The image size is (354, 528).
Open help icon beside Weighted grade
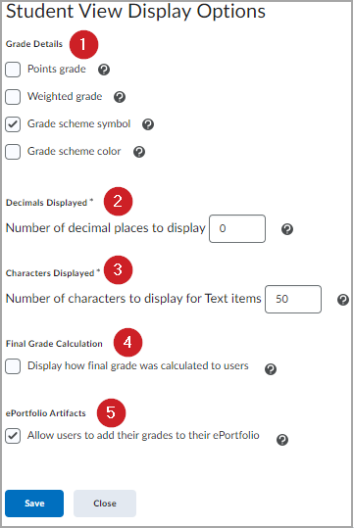pos(120,97)
